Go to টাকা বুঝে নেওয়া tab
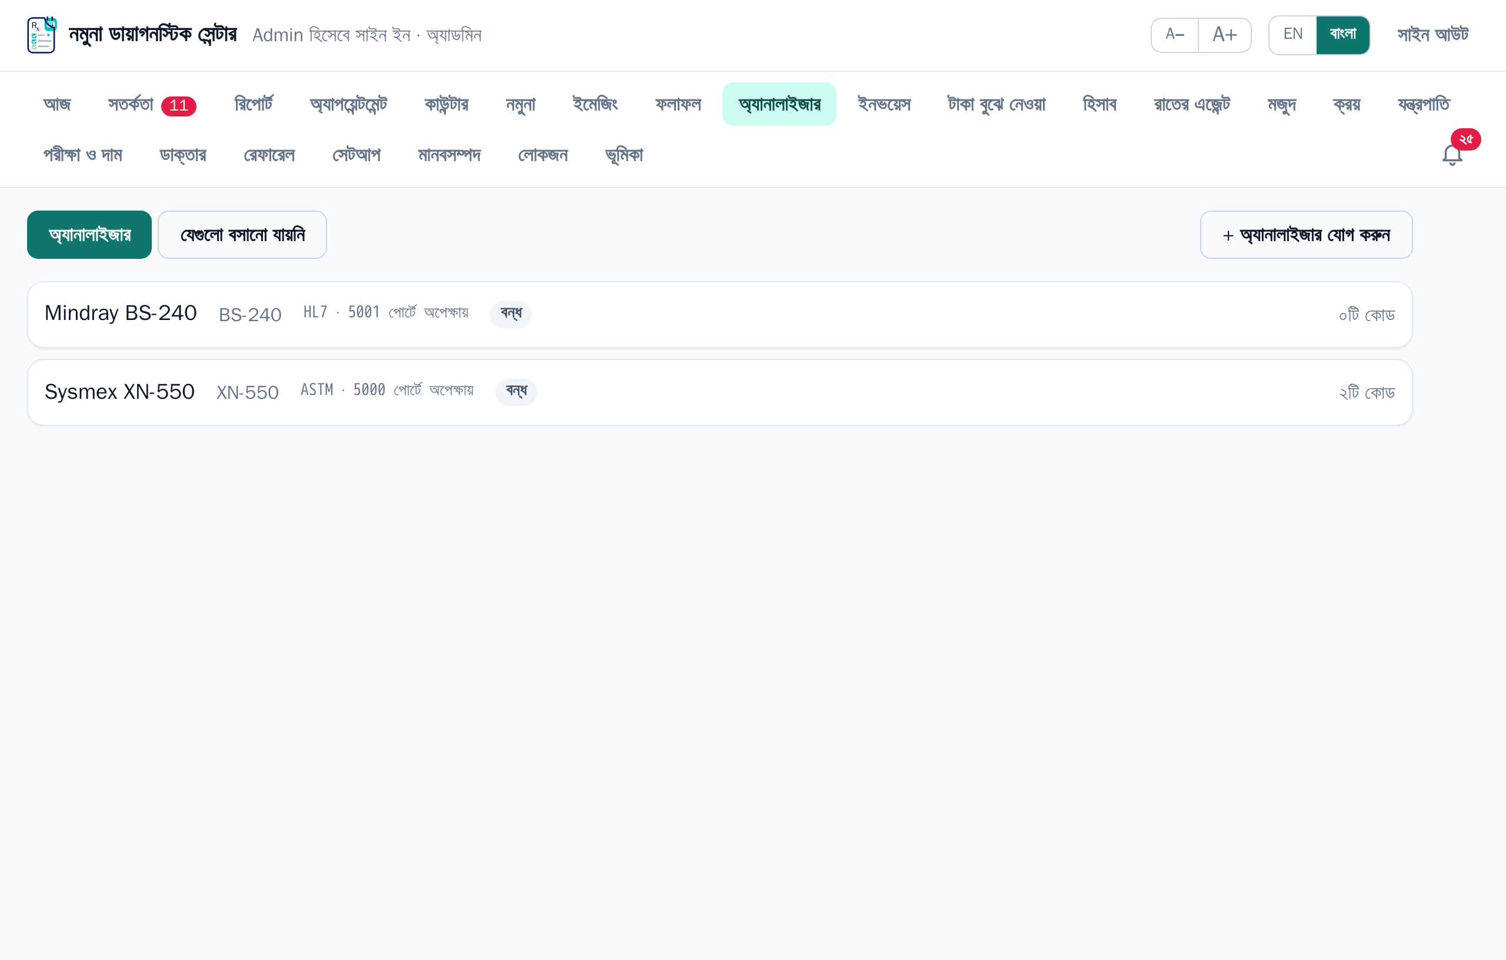Viewport: 1506px width, 960px height. click(997, 105)
